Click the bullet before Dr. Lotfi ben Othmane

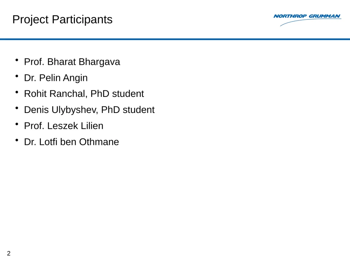(x=17, y=140)
